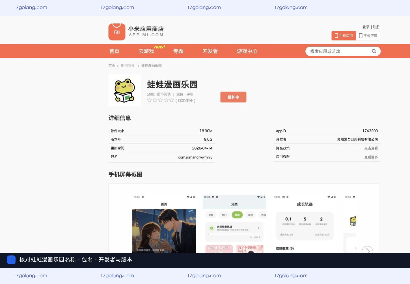
Task: Open the 专题 navigation tab
Action: pyautogui.click(x=178, y=51)
